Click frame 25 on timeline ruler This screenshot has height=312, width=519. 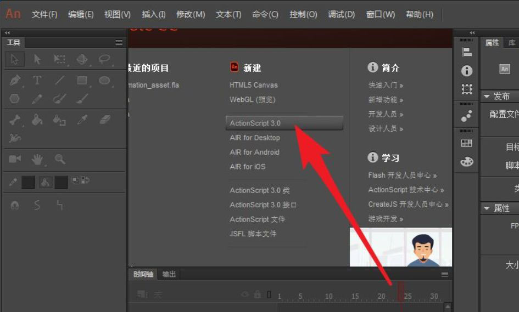click(x=408, y=296)
